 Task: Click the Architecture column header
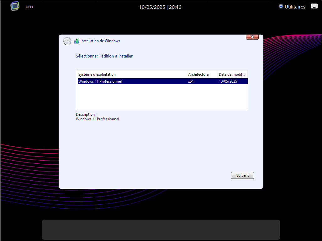(x=201, y=74)
